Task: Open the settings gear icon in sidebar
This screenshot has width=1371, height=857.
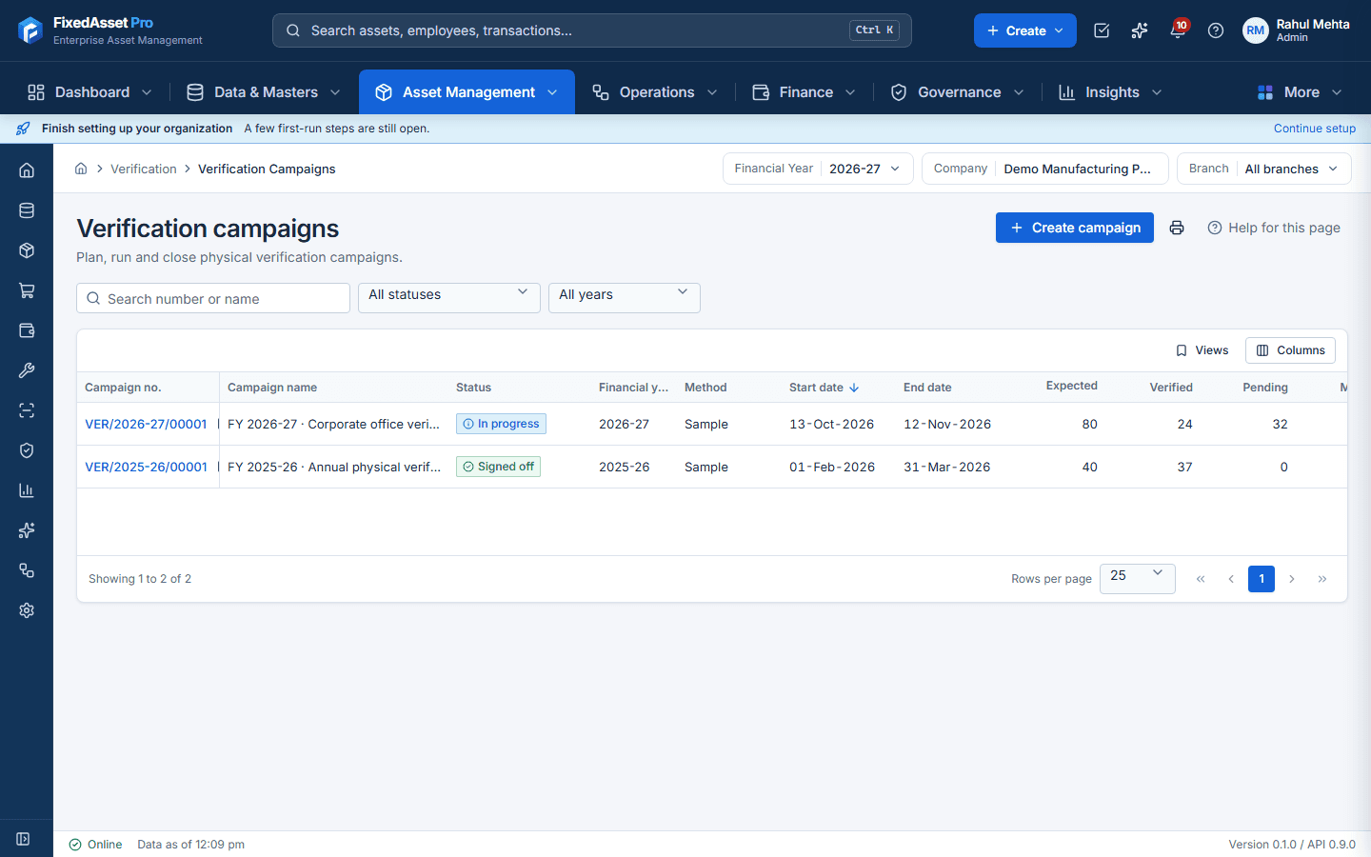Action: pyautogui.click(x=27, y=610)
